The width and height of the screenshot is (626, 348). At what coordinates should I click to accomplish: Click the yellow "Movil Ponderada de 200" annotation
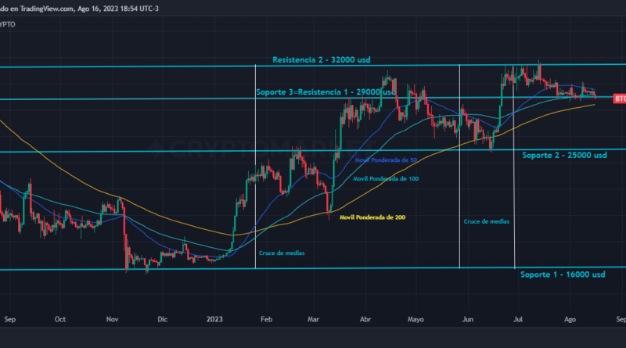372,217
